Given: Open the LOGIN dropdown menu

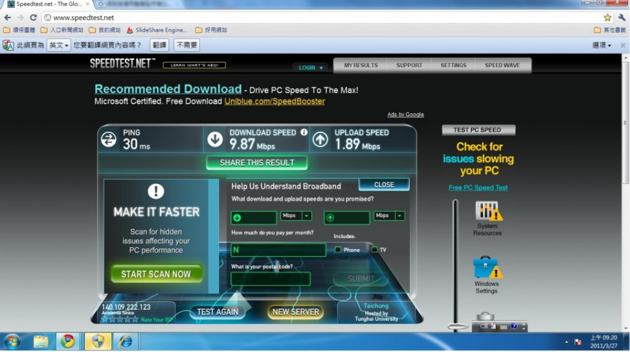Looking at the screenshot, I should coord(311,68).
